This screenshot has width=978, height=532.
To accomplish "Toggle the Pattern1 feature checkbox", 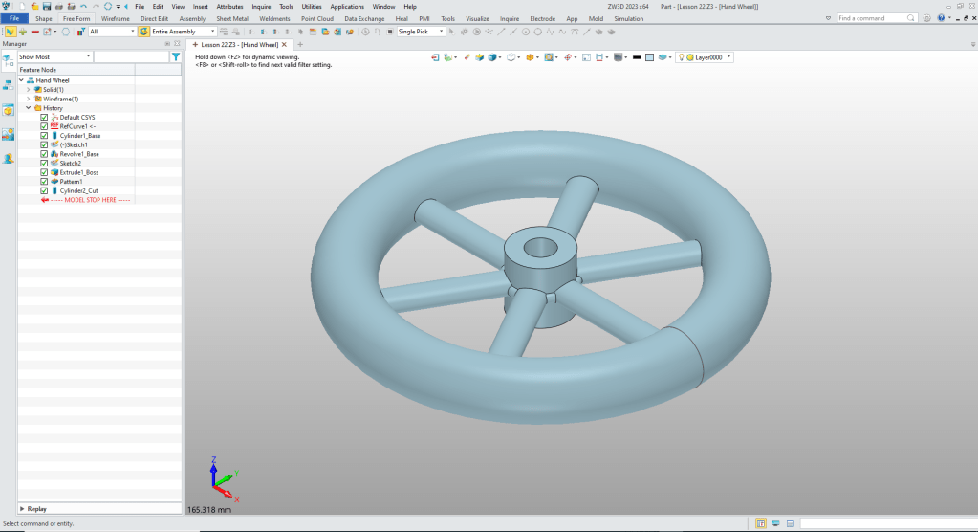I will (x=44, y=181).
